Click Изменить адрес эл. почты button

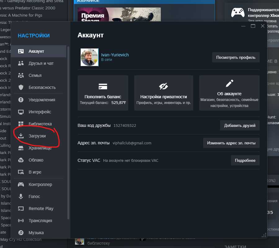point(231,143)
